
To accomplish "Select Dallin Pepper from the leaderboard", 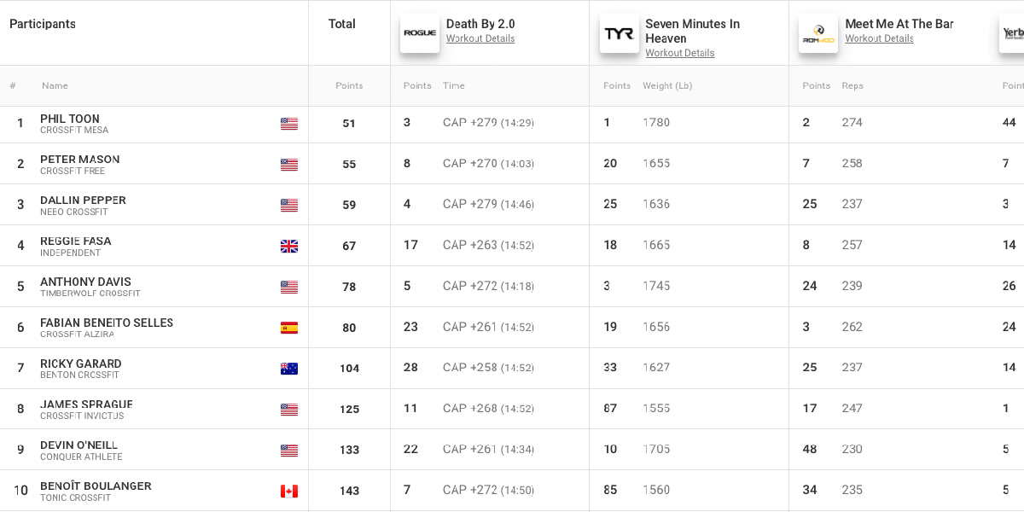I will pyautogui.click(x=83, y=201).
